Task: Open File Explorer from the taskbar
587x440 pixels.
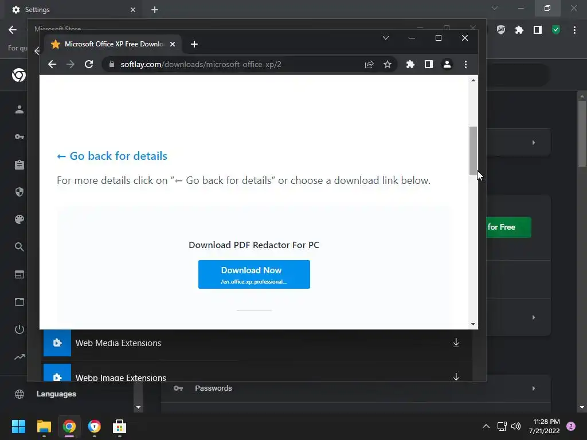Action: (x=44, y=426)
